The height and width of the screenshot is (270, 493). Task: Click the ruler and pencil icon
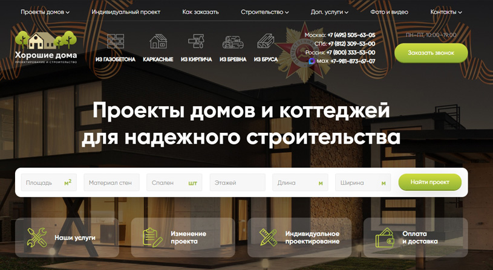[268, 237]
